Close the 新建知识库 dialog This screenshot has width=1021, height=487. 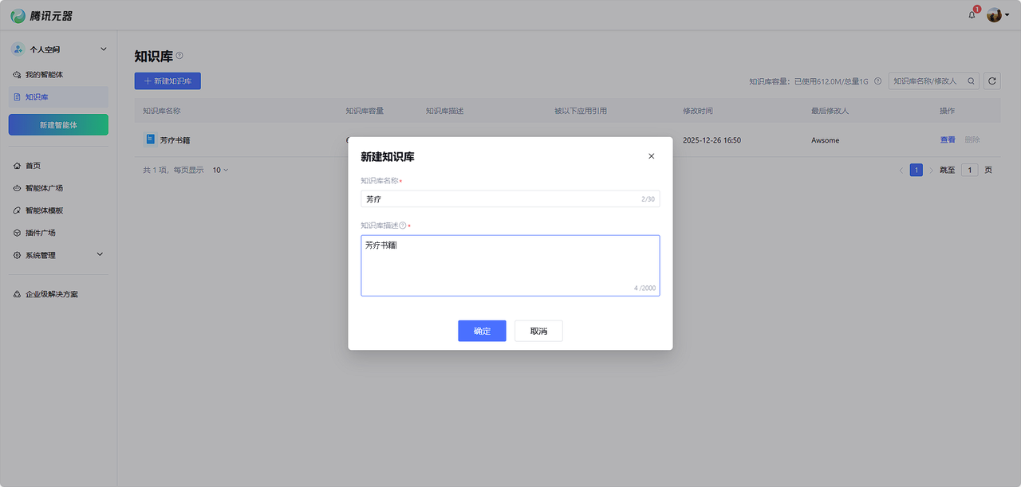(652, 156)
